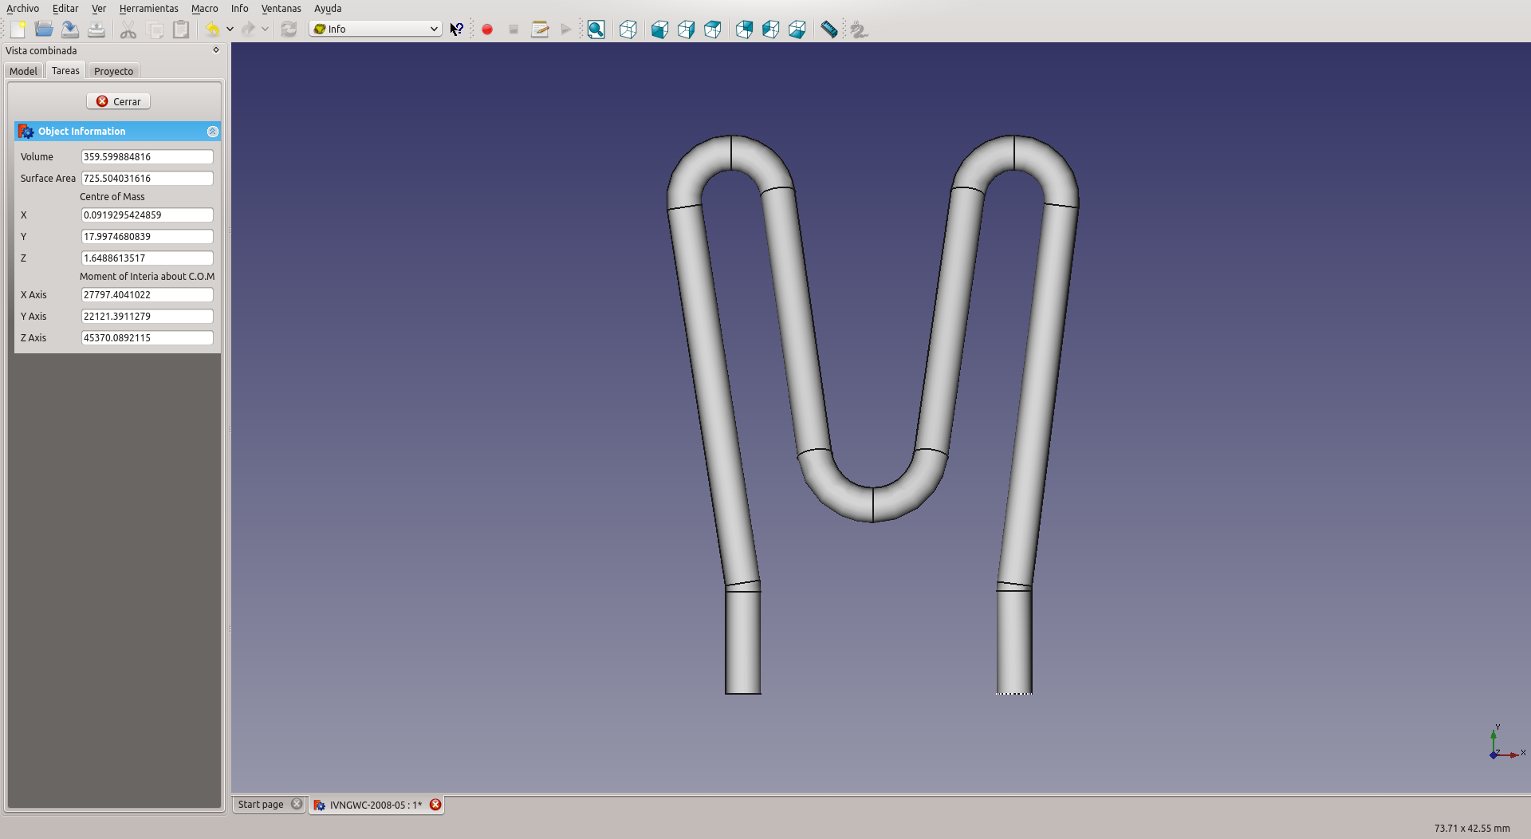Undock the Vista combinada panel
The width and height of the screenshot is (1531, 839).
[x=216, y=50]
